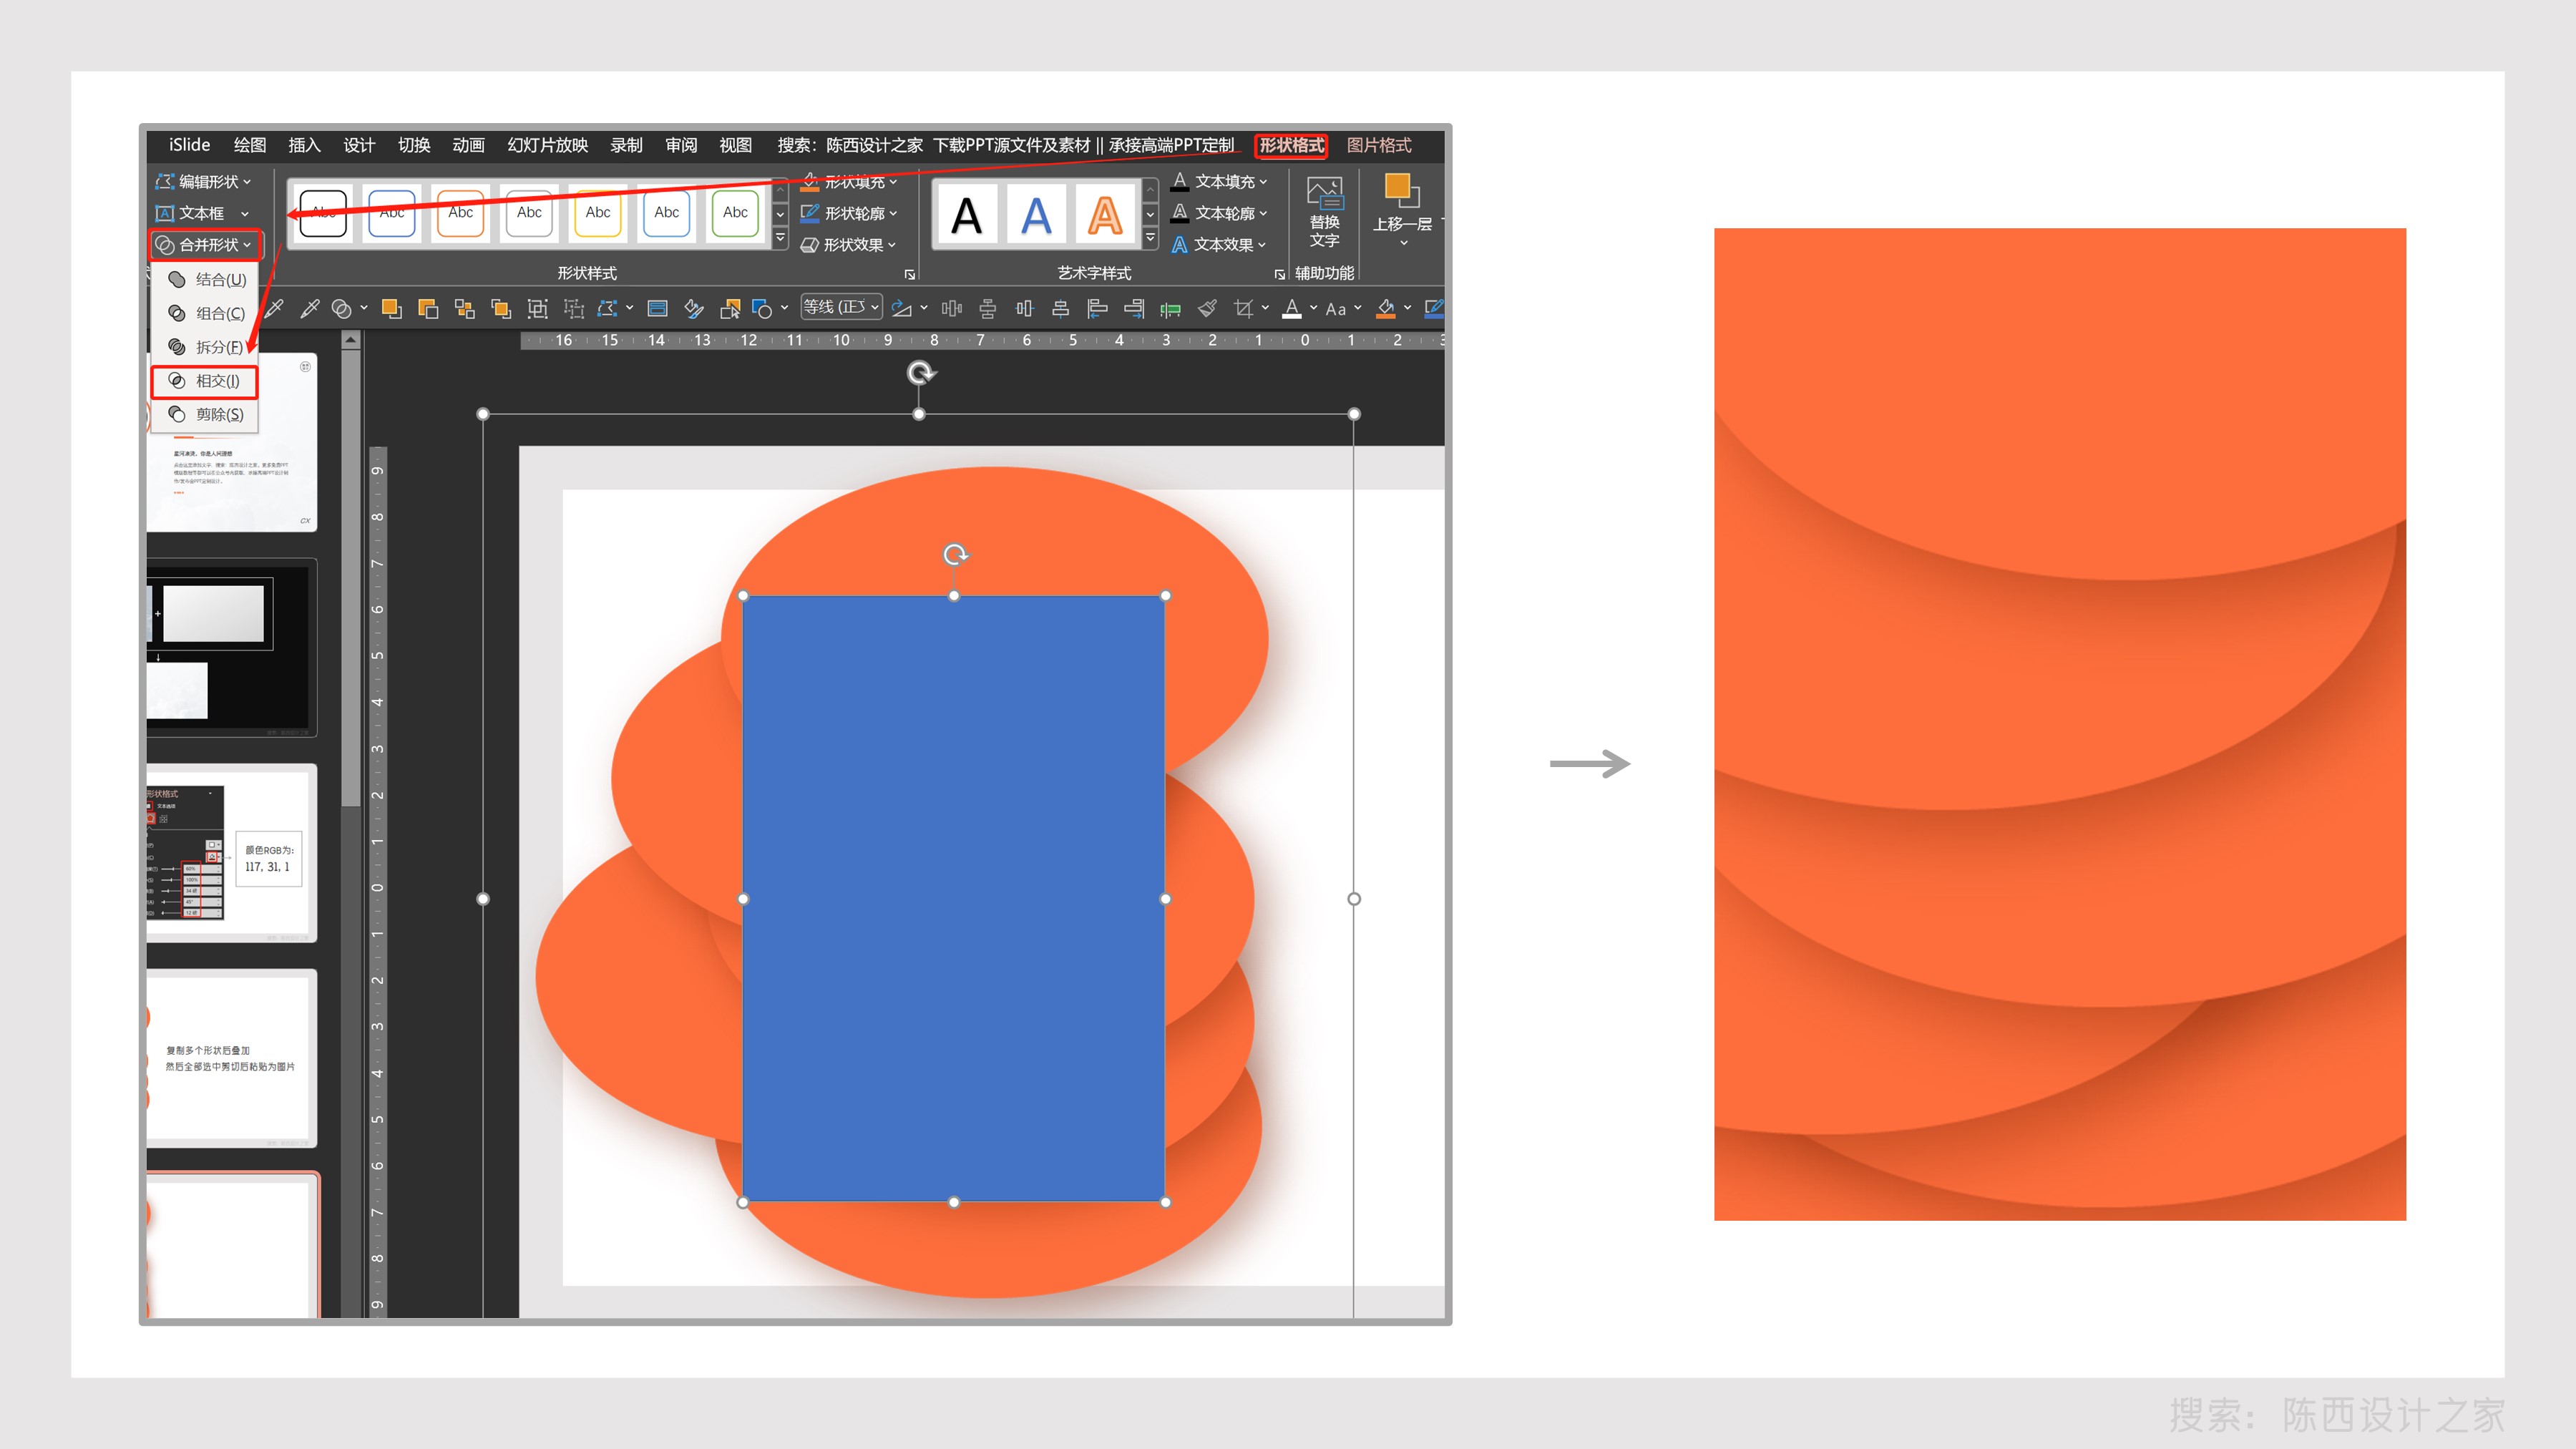This screenshot has width=2576, height=1449.
Task: Open the 艺术字样式 dialog launcher
Action: (x=1279, y=274)
